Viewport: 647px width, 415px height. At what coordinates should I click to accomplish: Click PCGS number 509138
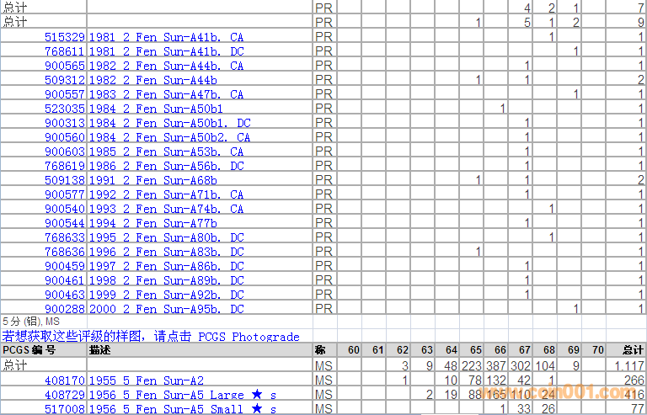point(64,180)
